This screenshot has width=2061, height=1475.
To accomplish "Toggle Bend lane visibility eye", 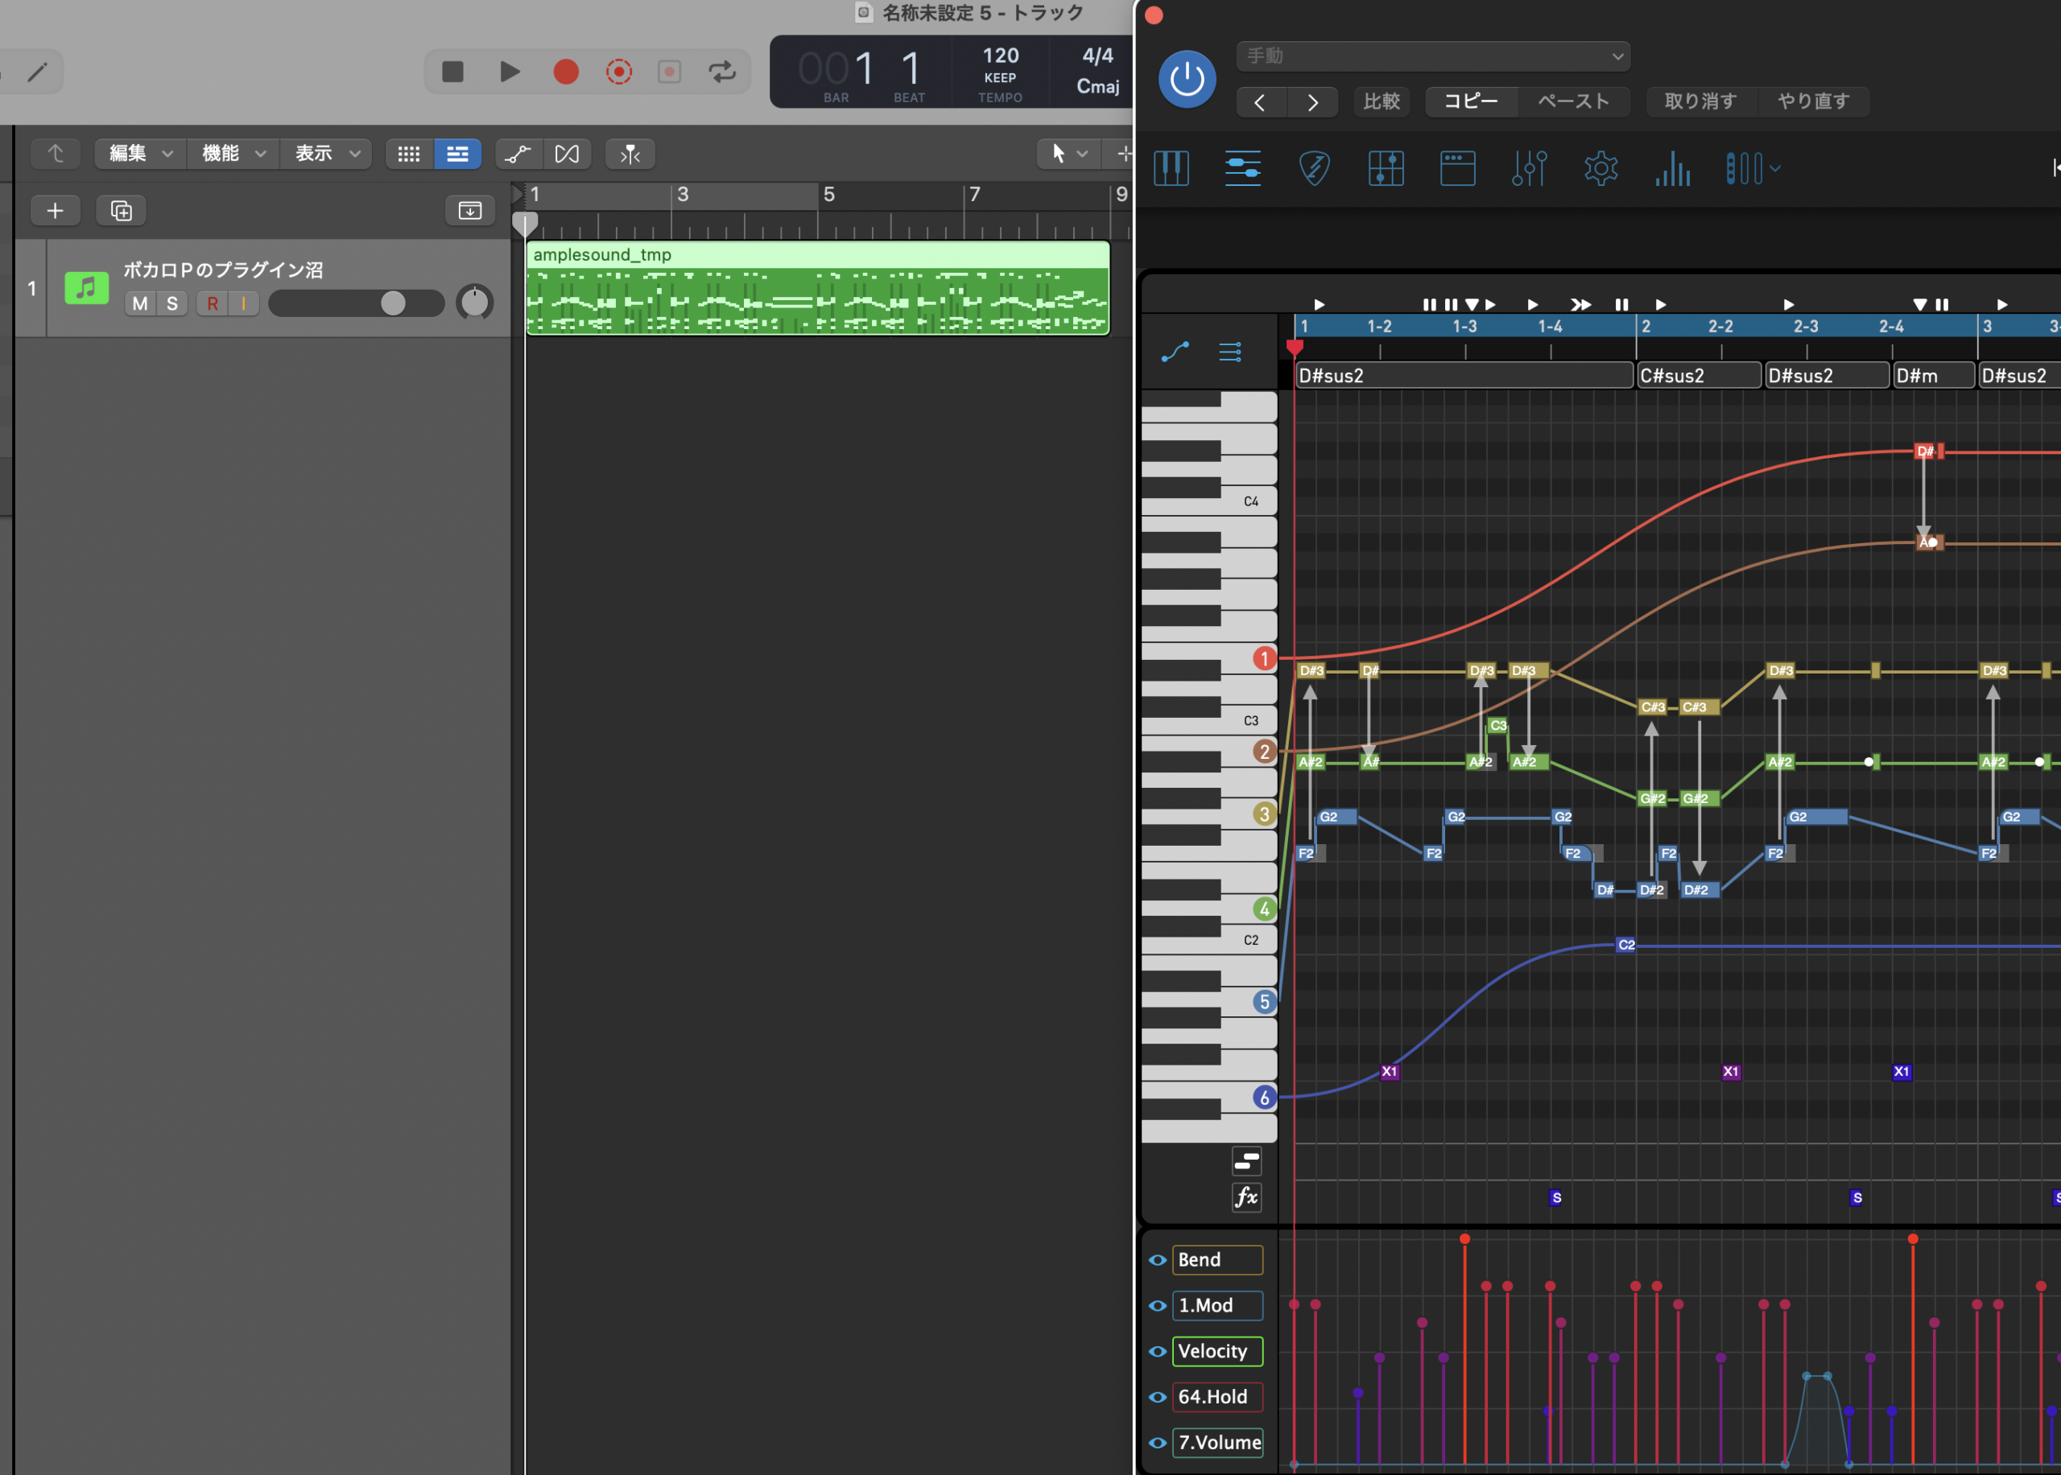I will 1158,1259.
